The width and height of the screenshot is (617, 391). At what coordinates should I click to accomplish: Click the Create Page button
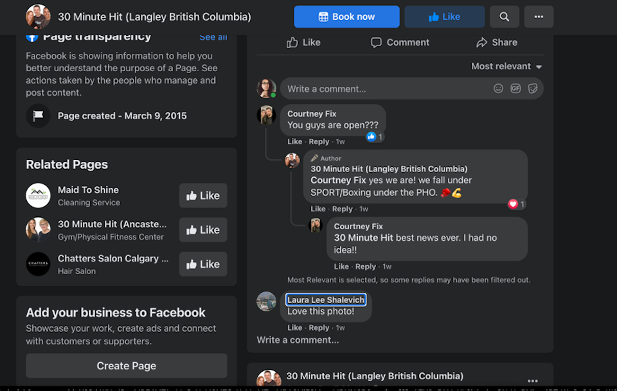[x=127, y=366]
